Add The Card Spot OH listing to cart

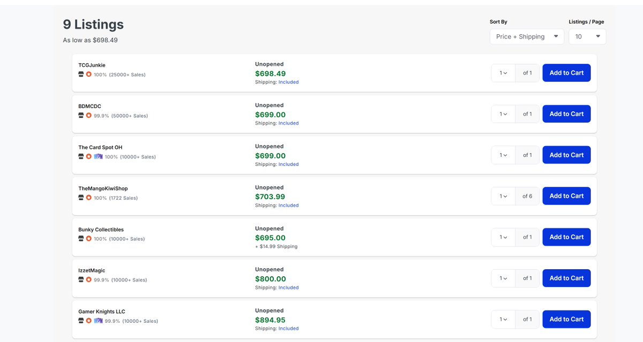coord(566,155)
